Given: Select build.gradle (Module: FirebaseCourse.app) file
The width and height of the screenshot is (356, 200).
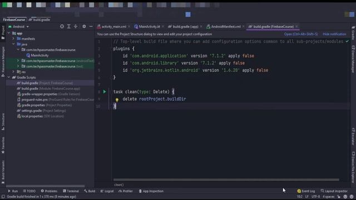Looking at the screenshot, I should click(x=51, y=88).
